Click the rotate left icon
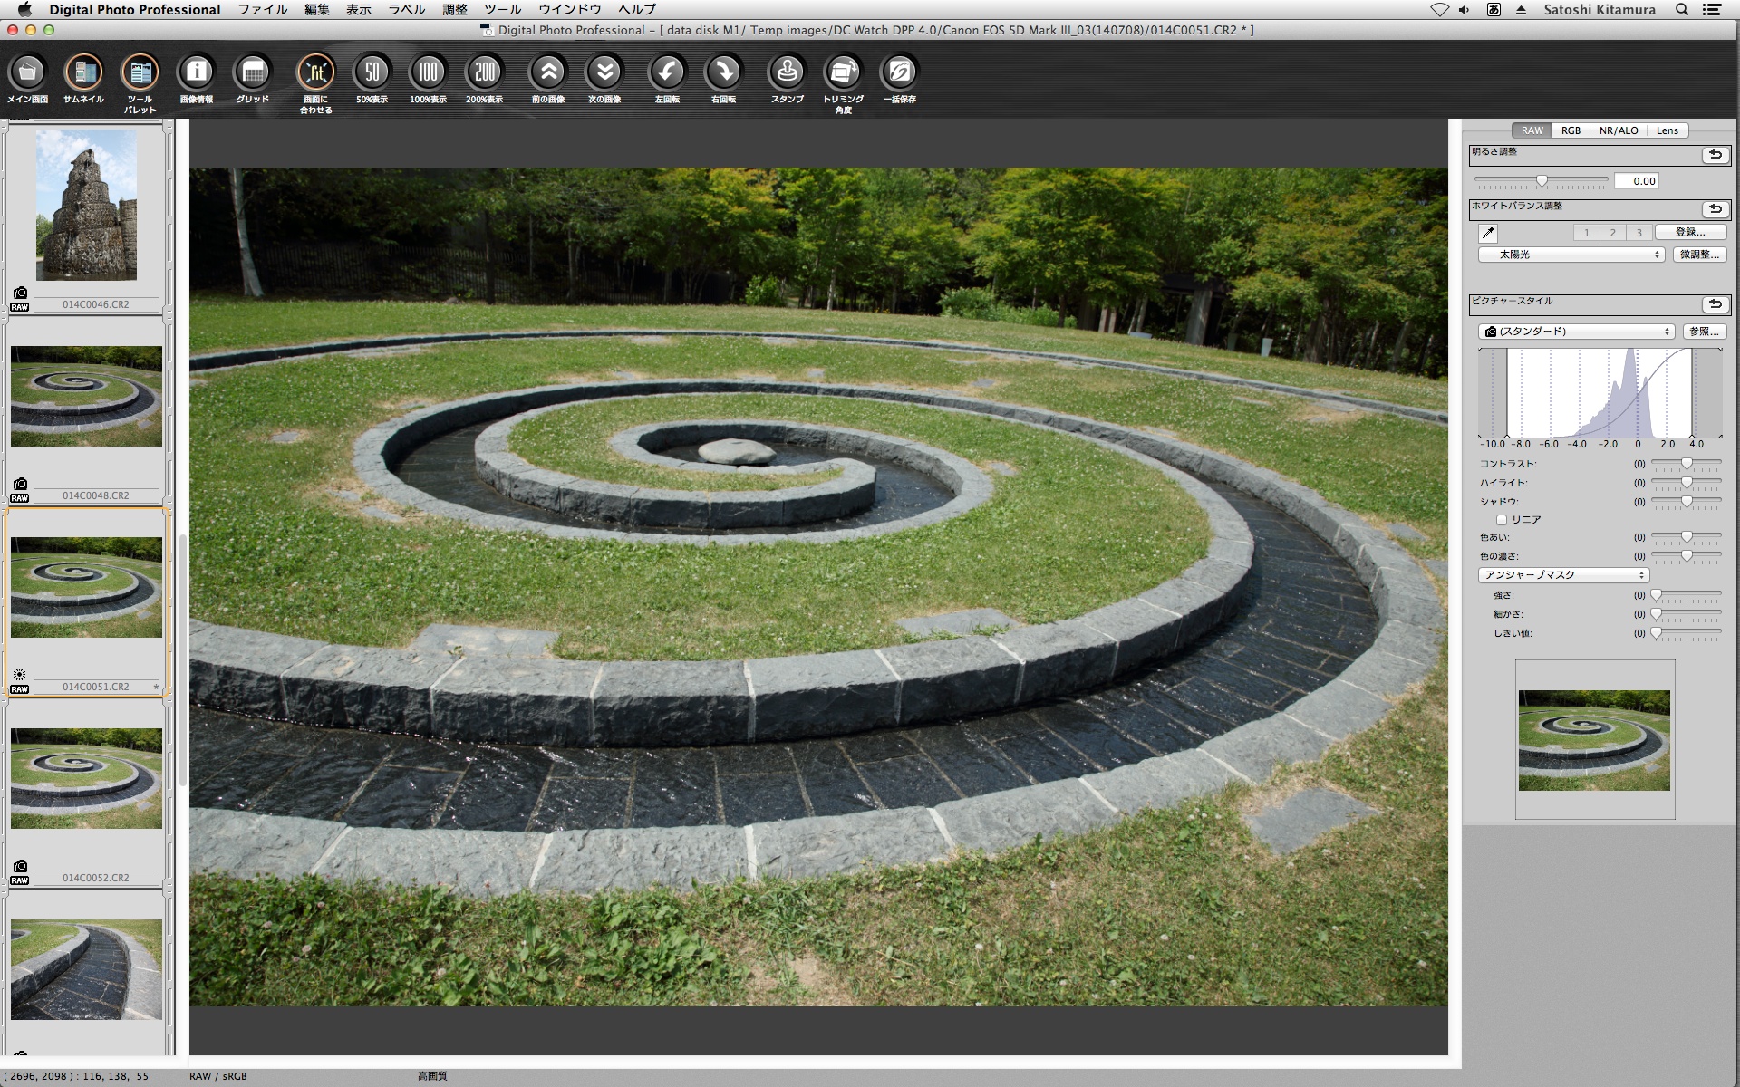 point(667,73)
